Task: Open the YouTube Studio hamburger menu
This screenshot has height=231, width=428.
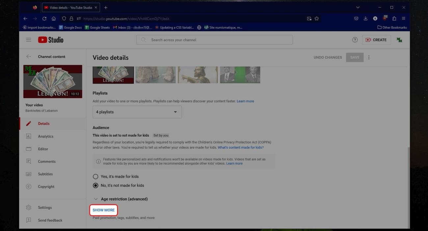Action: click(x=29, y=39)
